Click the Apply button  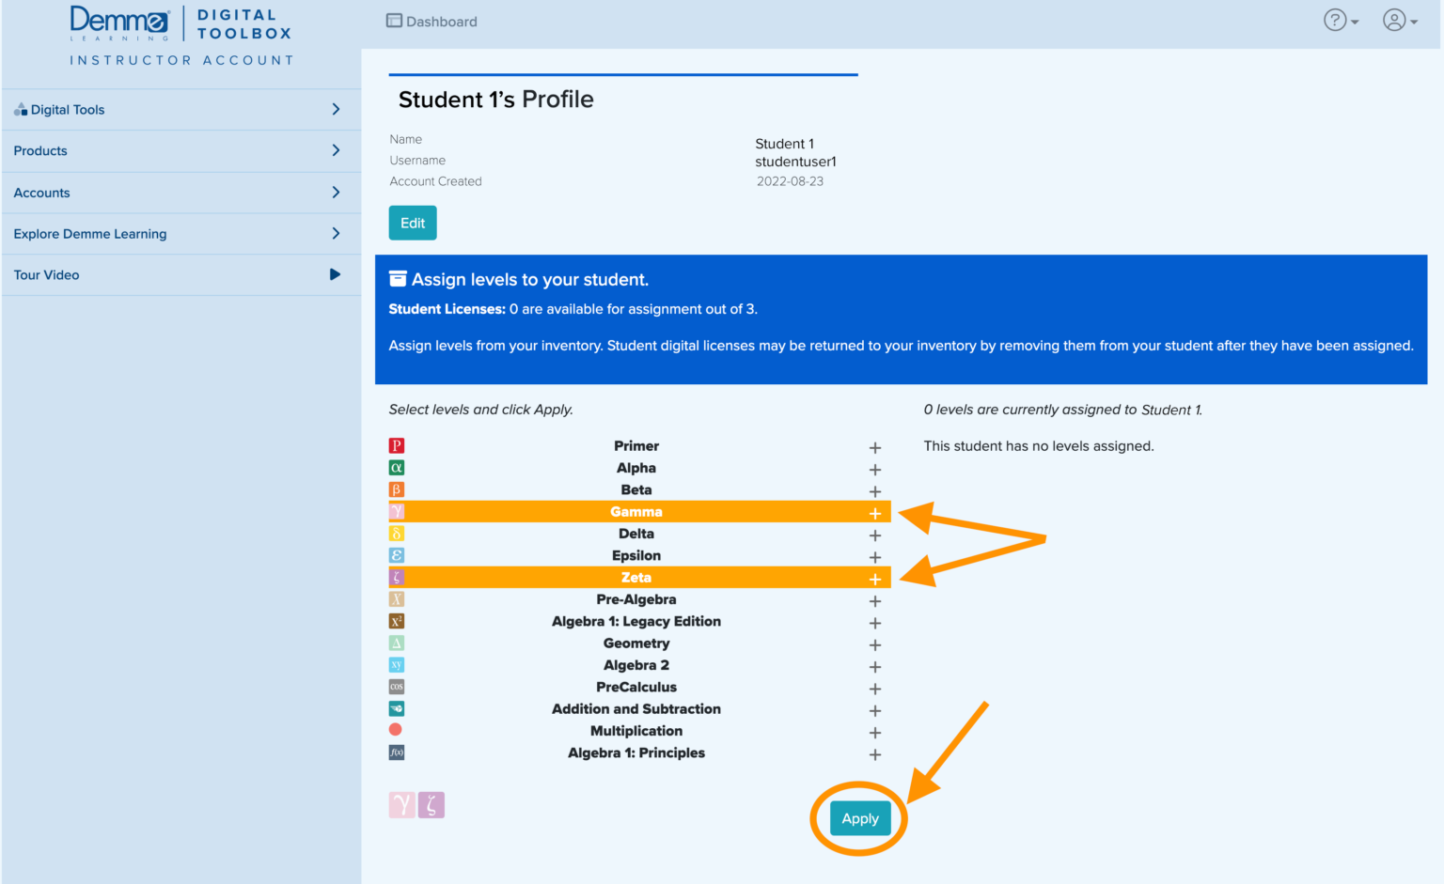pos(859,818)
